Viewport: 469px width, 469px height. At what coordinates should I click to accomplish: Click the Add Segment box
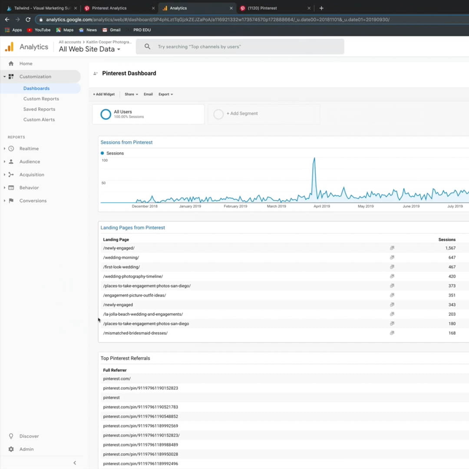coord(264,114)
